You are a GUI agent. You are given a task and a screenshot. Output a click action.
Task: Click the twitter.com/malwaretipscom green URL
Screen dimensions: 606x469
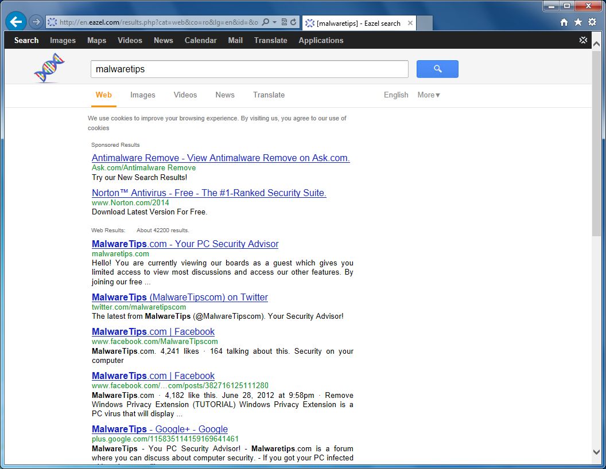(139, 307)
